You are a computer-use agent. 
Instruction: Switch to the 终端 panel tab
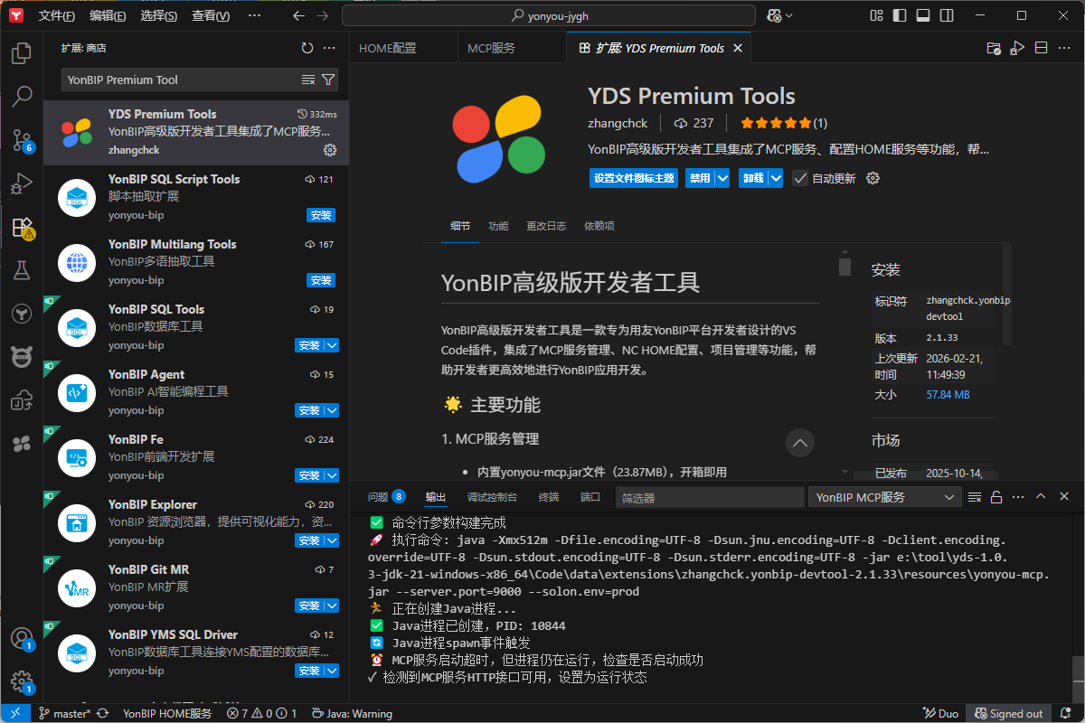tap(549, 497)
